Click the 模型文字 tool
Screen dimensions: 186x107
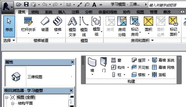tap(72, 27)
